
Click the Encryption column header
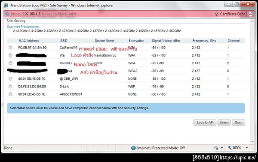point(136,41)
